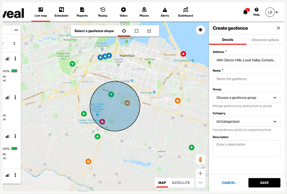Select the polygon geofence shape tool
The height and width of the screenshot is (194, 287).
pos(149,31)
